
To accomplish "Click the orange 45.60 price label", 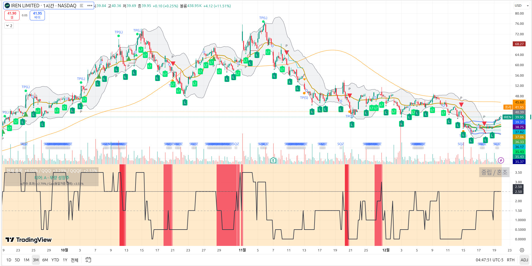I will click(519, 102).
